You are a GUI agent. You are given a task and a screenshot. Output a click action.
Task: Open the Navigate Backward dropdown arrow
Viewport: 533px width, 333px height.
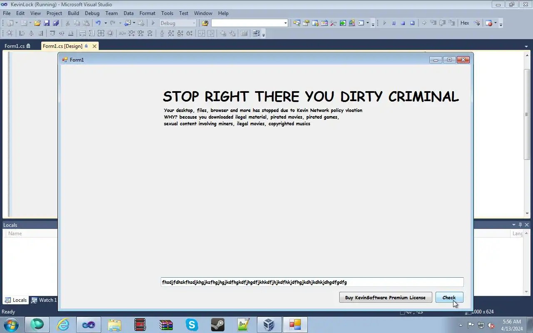tap(134, 23)
